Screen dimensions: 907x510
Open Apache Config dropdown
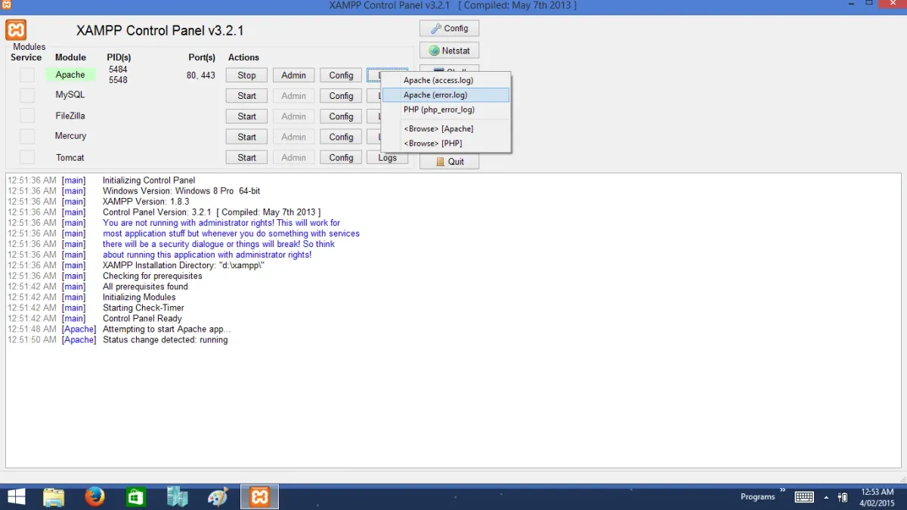point(341,76)
